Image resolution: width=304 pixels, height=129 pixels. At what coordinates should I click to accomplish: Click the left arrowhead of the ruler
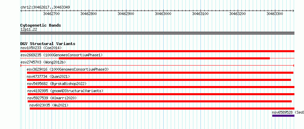tap(21, 11)
